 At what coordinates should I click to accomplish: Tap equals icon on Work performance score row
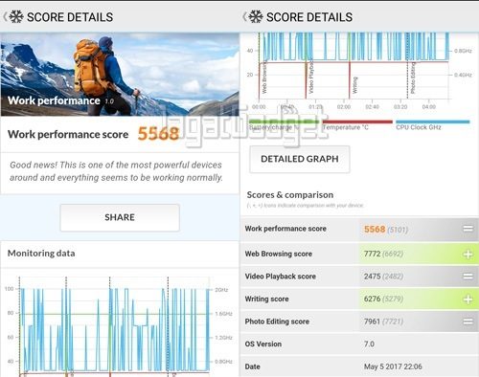[468, 229]
